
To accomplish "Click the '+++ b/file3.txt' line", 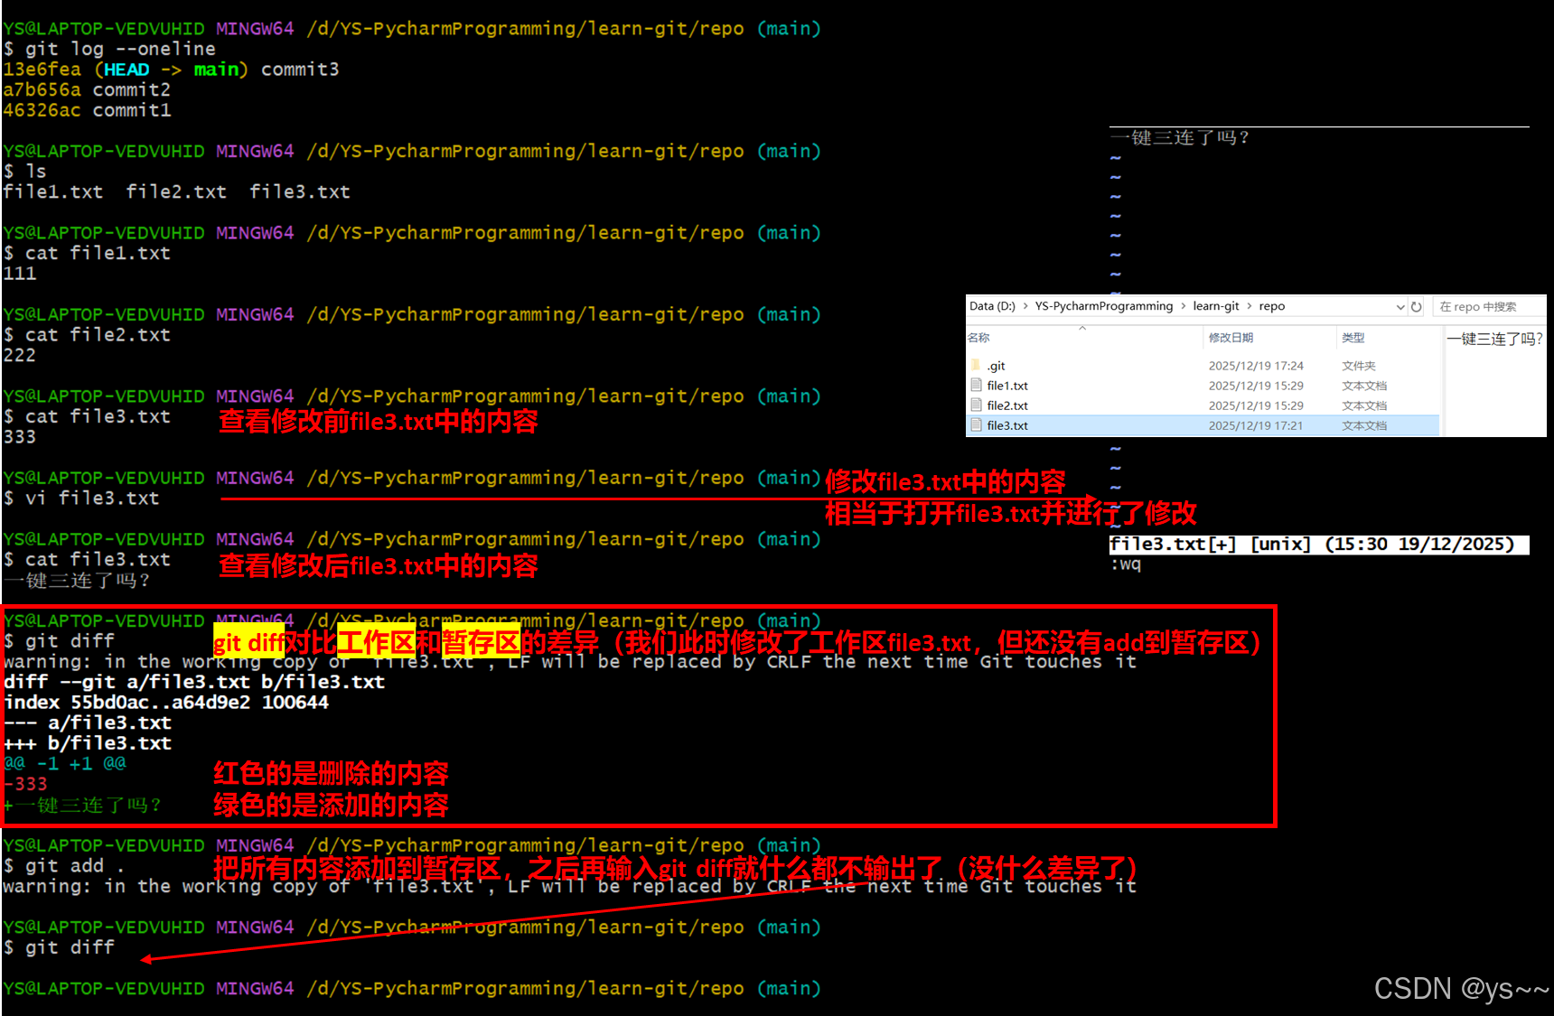I will pyautogui.click(x=88, y=743).
